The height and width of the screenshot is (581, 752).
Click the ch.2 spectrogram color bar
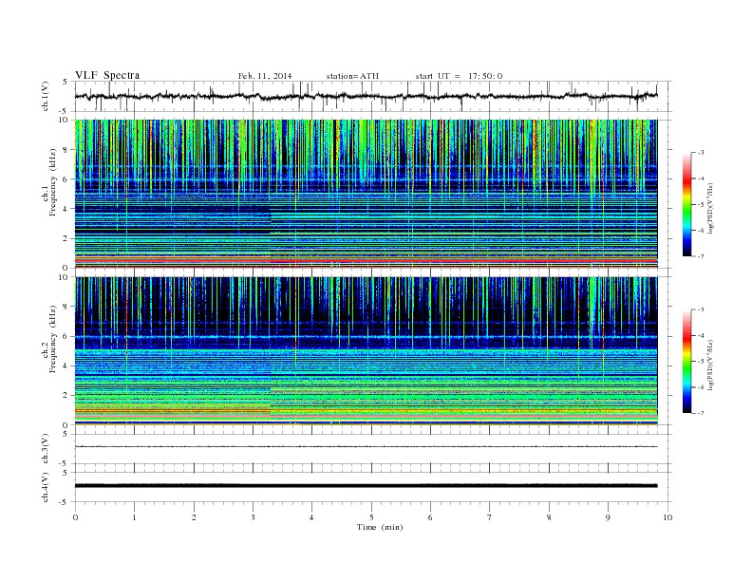(686, 361)
